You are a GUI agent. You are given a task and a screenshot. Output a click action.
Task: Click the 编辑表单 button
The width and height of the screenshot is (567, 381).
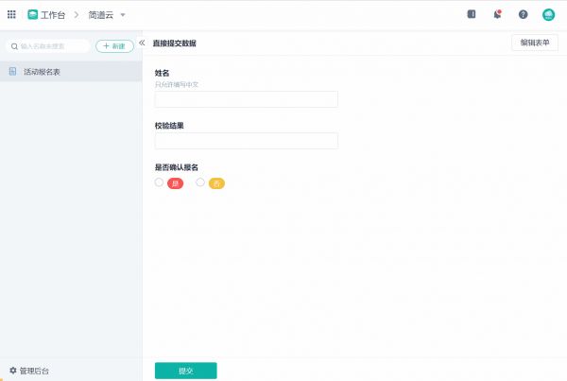(534, 43)
